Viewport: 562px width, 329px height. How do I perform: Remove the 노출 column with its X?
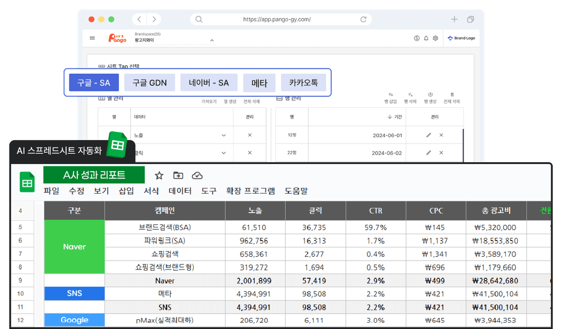coord(250,135)
